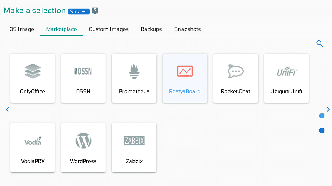
Task: Click the UniFi logo icon
Action: [287, 72]
